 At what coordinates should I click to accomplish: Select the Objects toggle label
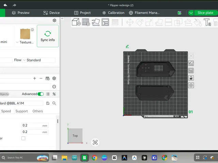(x=4, y=94)
